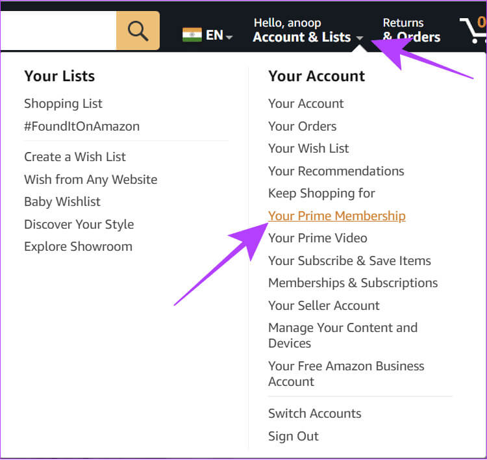Choose Switch Accounts
The height and width of the screenshot is (460, 487).
(x=315, y=413)
